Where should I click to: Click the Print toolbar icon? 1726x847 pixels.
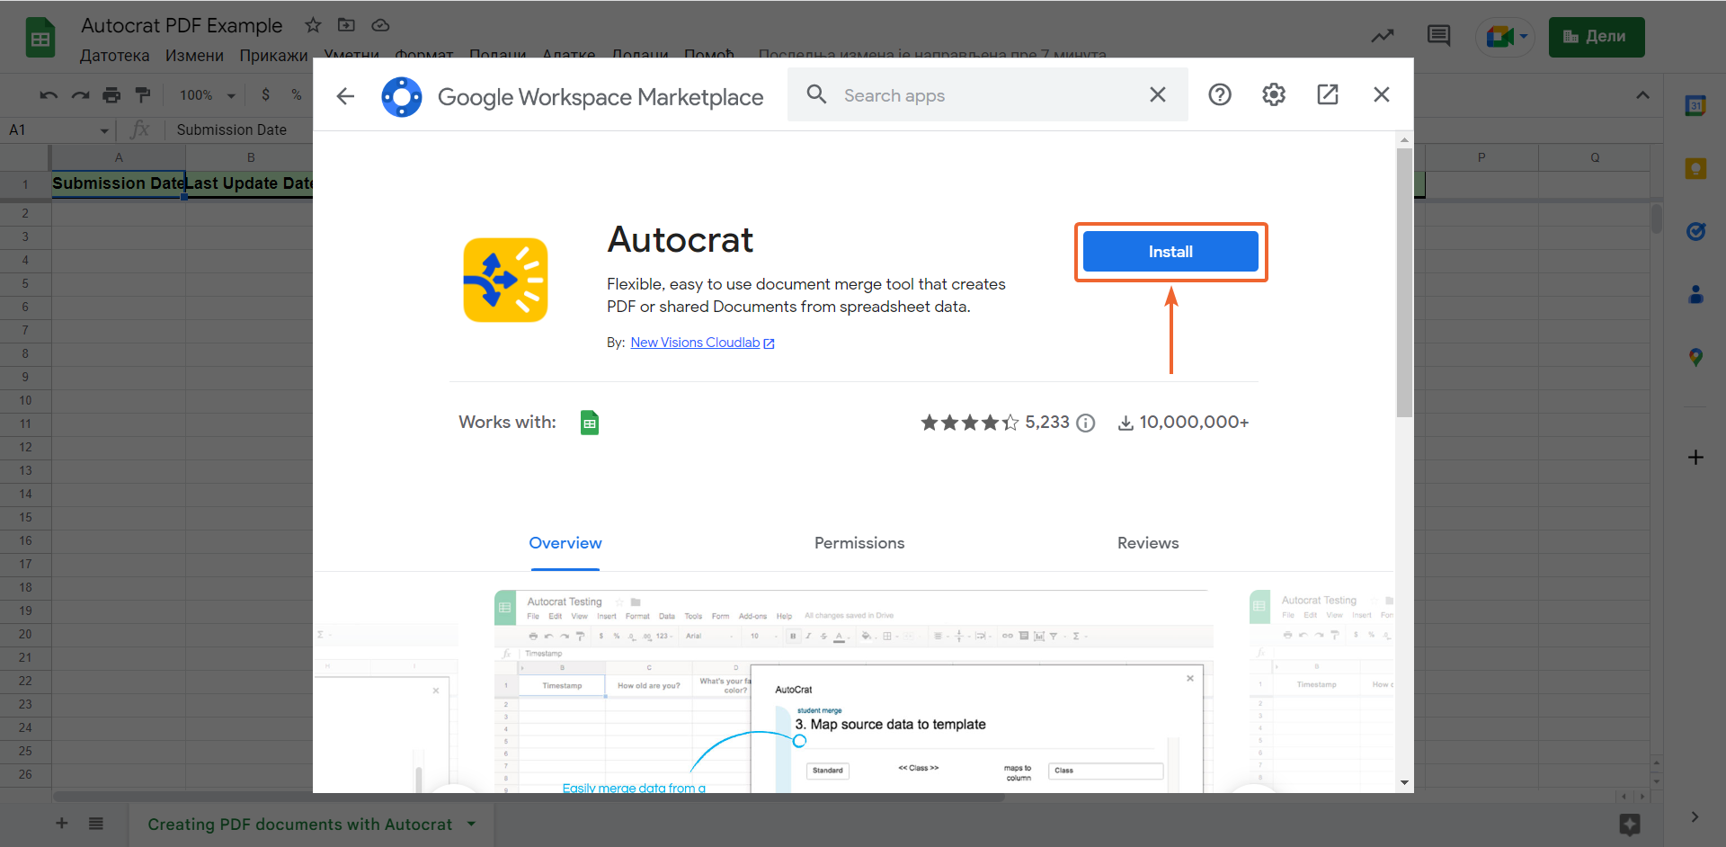tap(111, 95)
